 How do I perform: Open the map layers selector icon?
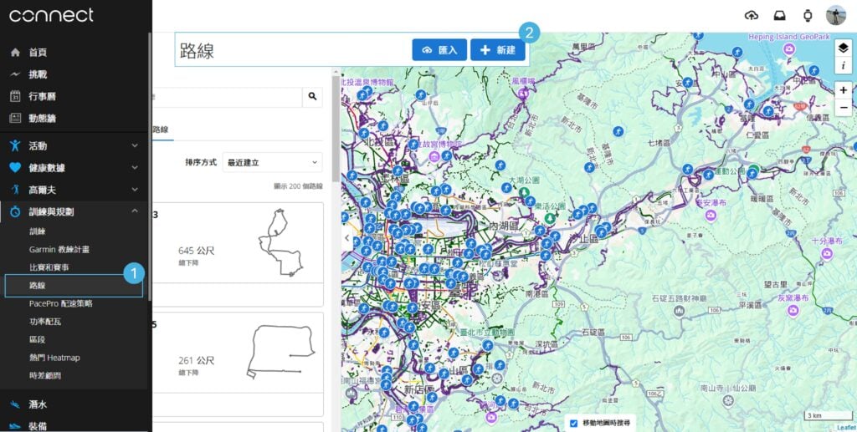(x=843, y=48)
